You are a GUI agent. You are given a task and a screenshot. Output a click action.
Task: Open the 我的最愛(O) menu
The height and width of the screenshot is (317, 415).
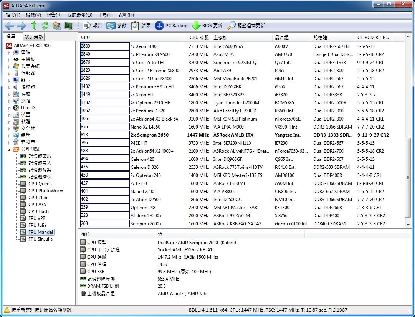coord(80,15)
